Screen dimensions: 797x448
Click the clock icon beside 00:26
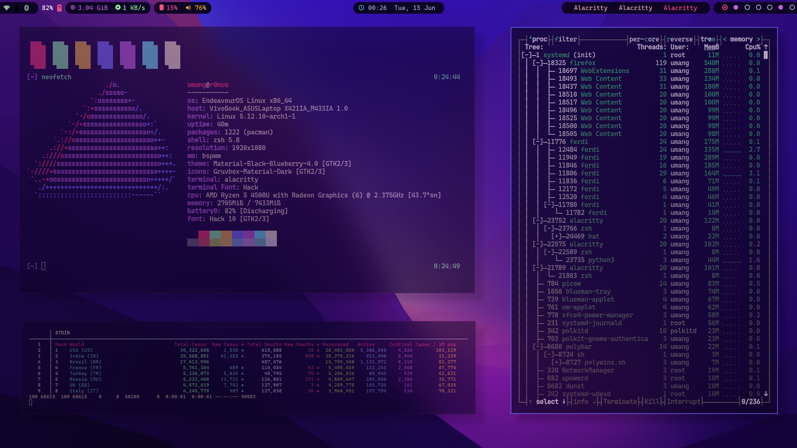point(361,8)
